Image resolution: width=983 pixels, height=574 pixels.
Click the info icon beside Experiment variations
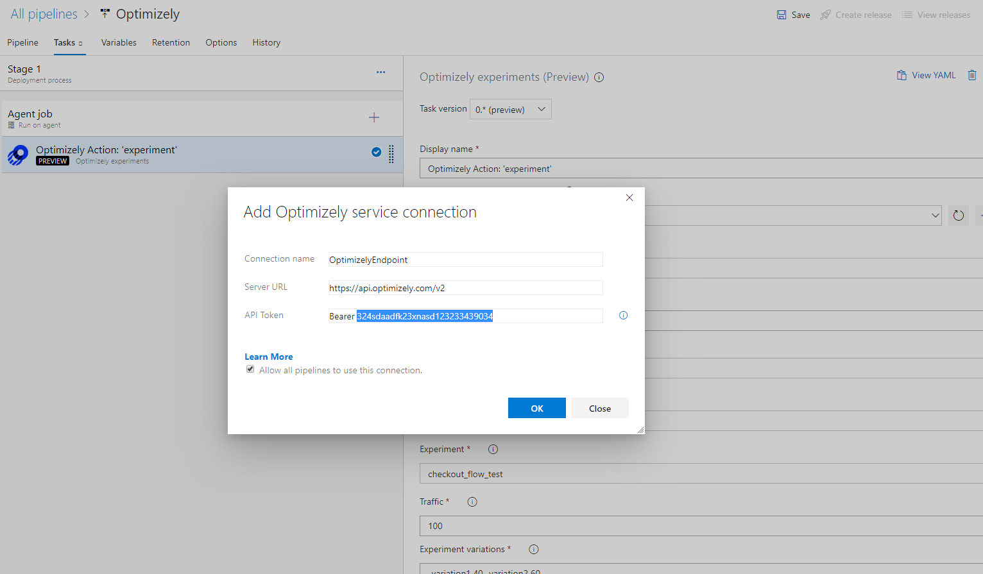pyautogui.click(x=534, y=550)
